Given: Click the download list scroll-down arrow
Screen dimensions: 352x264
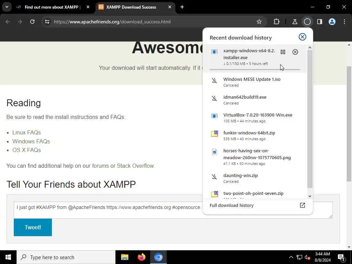Looking at the screenshot, I should click(310, 196).
